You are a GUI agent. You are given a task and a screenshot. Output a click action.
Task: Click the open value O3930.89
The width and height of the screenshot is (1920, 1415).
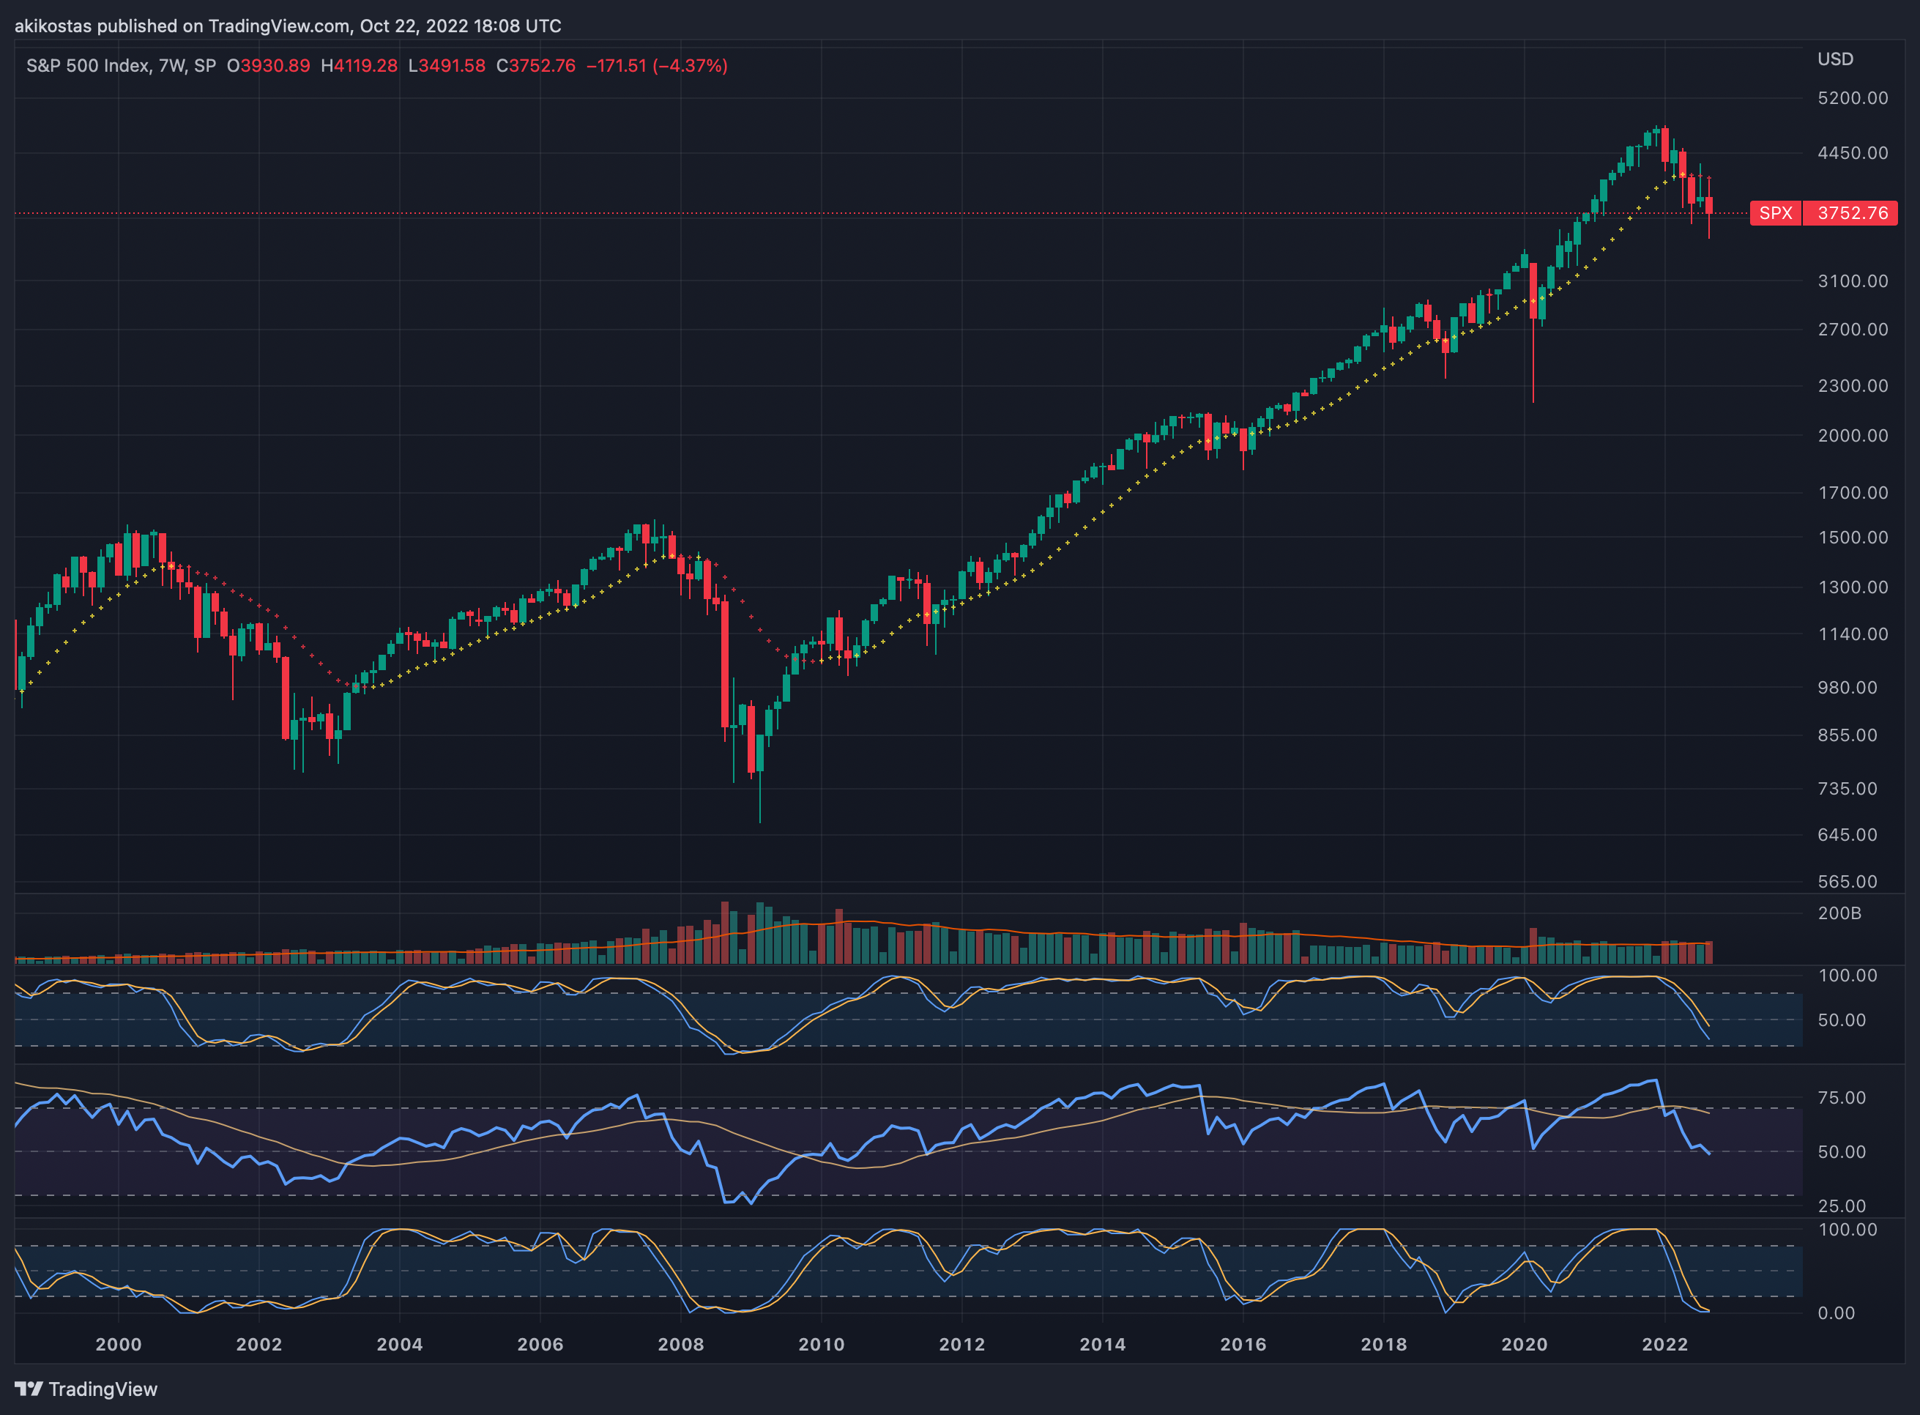click(x=268, y=66)
